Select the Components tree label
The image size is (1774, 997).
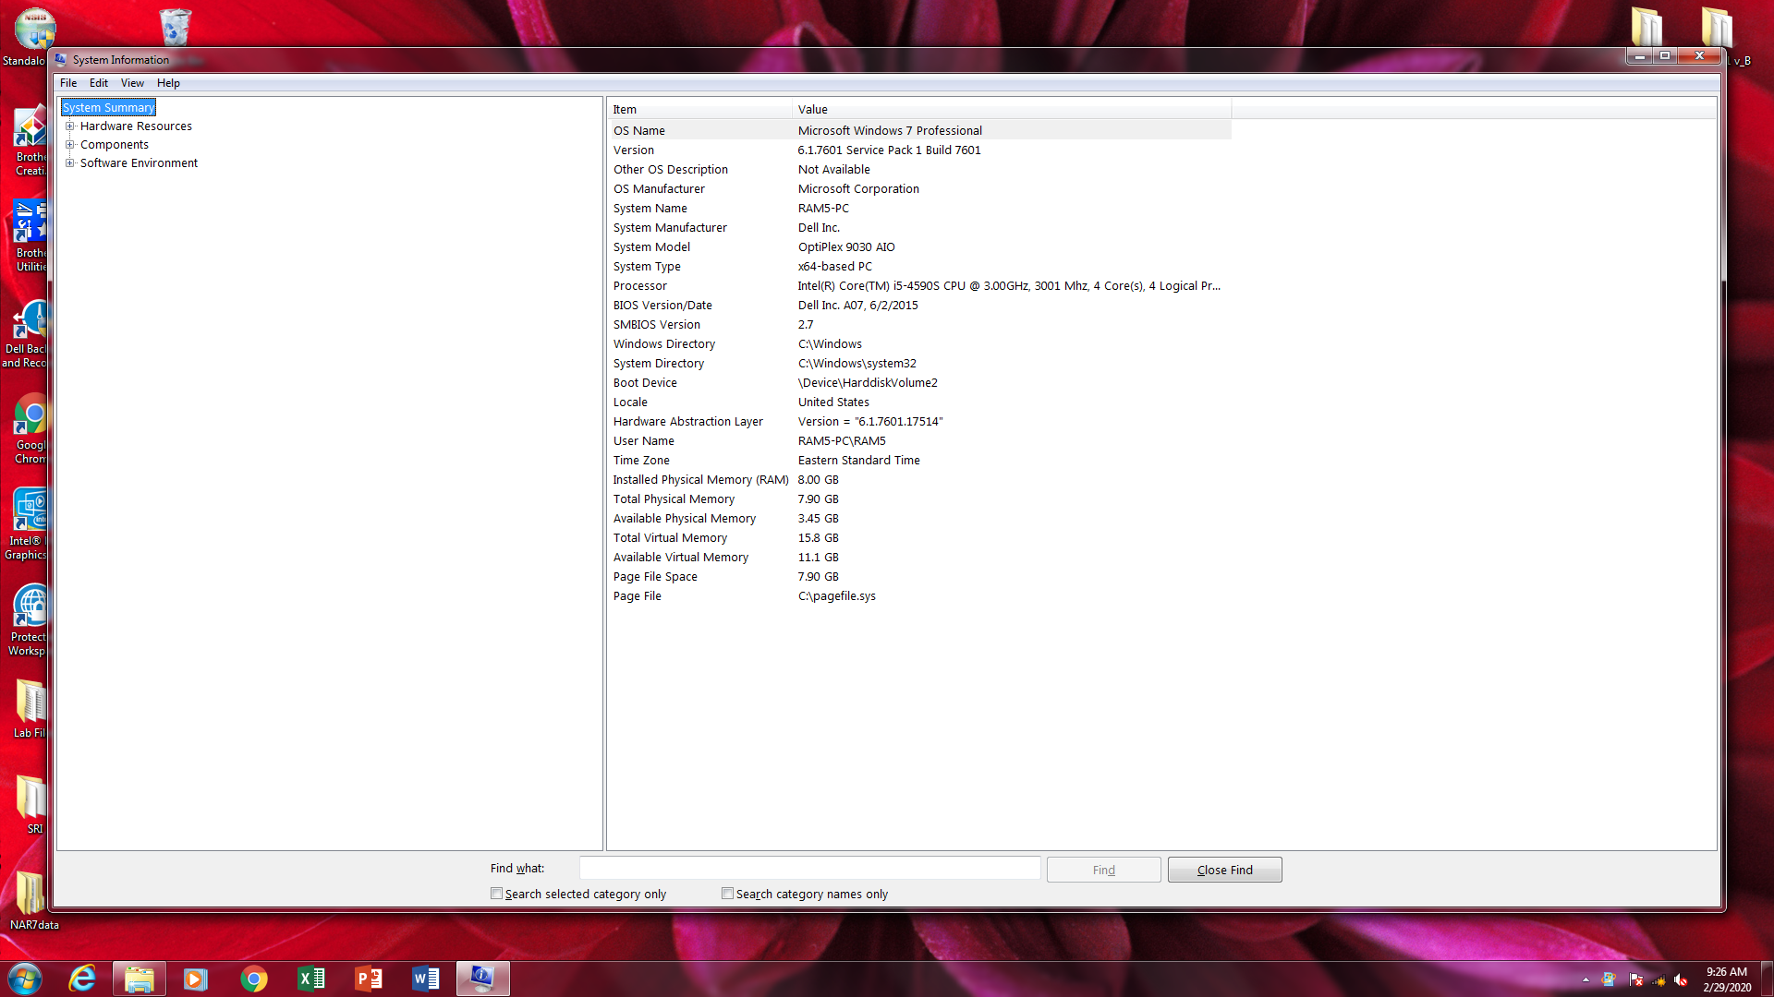pyautogui.click(x=115, y=145)
